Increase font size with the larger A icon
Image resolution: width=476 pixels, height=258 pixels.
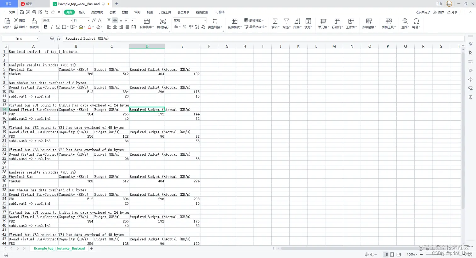(x=94, y=20)
